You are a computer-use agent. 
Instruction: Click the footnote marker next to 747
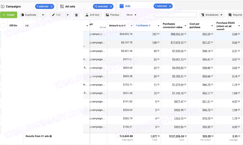click(158, 34)
